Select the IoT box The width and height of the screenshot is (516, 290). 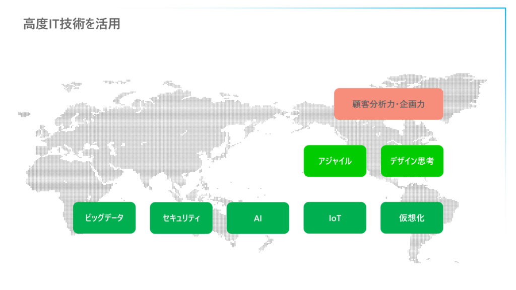[x=335, y=217]
